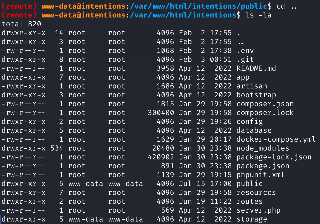Click the /var/www/html/intentions path in second prompt
Screen dimensions: 320x224
coord(183,15)
